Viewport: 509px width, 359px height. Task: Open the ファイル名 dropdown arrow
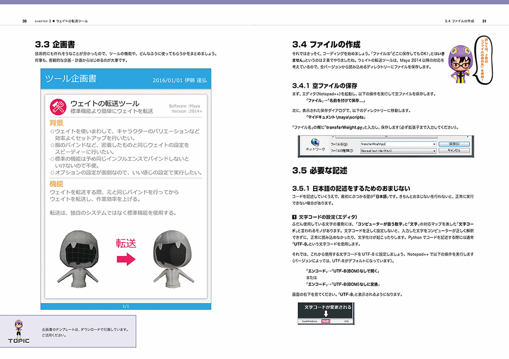[434, 144]
